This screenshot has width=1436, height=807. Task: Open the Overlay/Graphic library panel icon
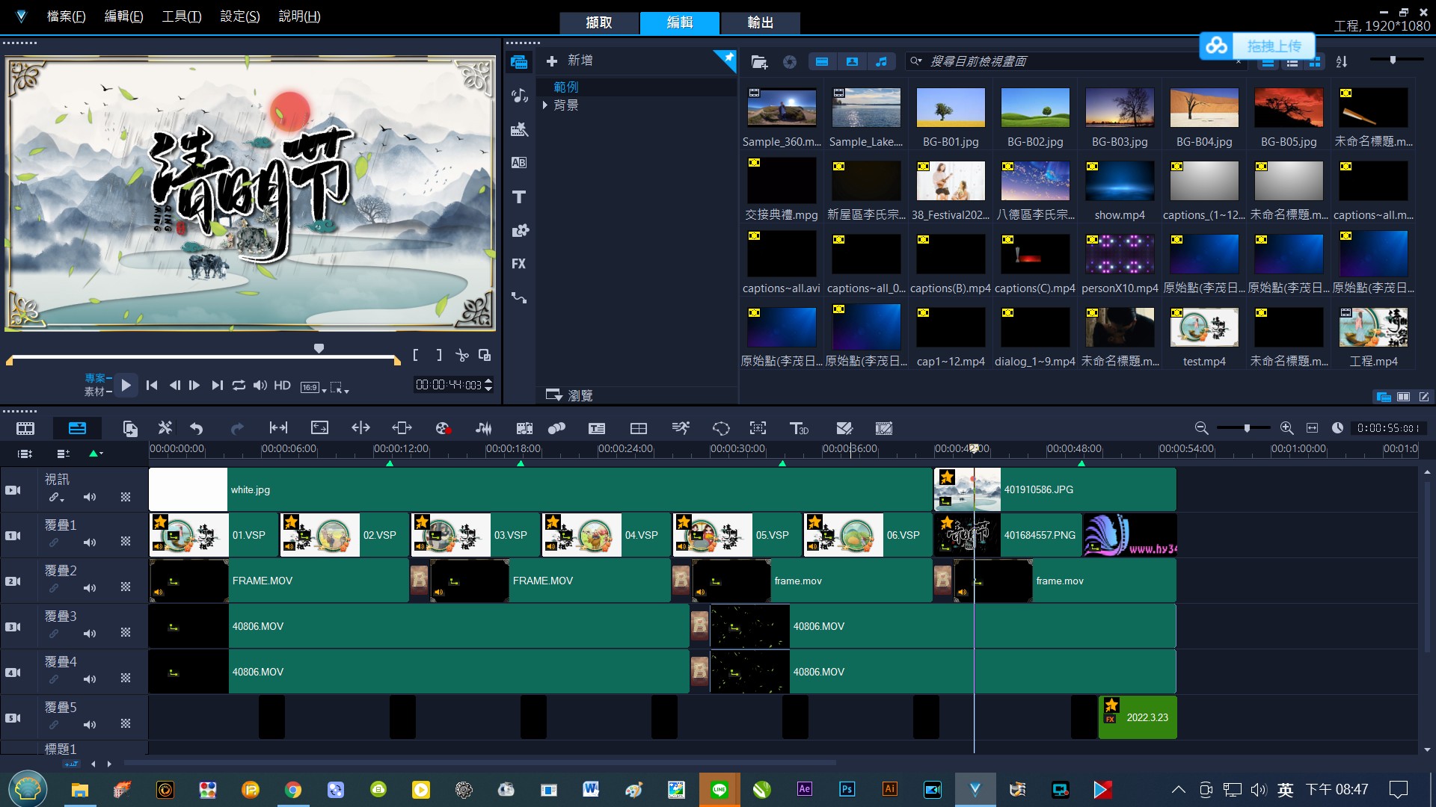[519, 230]
